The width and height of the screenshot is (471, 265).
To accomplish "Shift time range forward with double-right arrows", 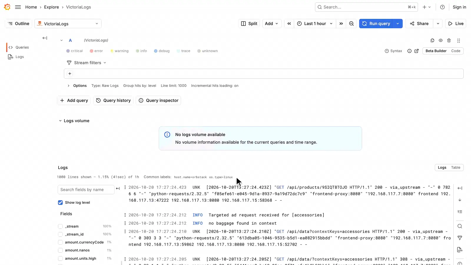I will [x=341, y=24].
